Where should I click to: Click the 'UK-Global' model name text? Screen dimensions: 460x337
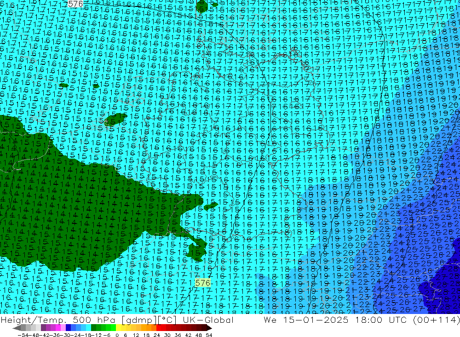tap(208, 320)
